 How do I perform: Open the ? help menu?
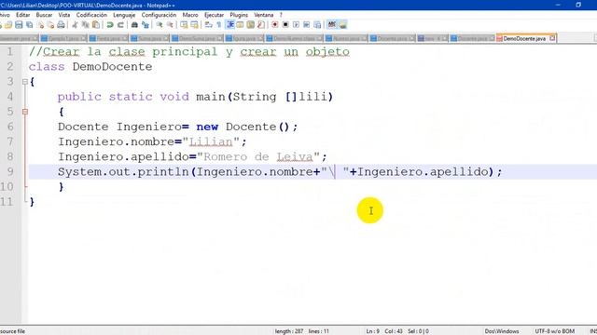[281, 15]
